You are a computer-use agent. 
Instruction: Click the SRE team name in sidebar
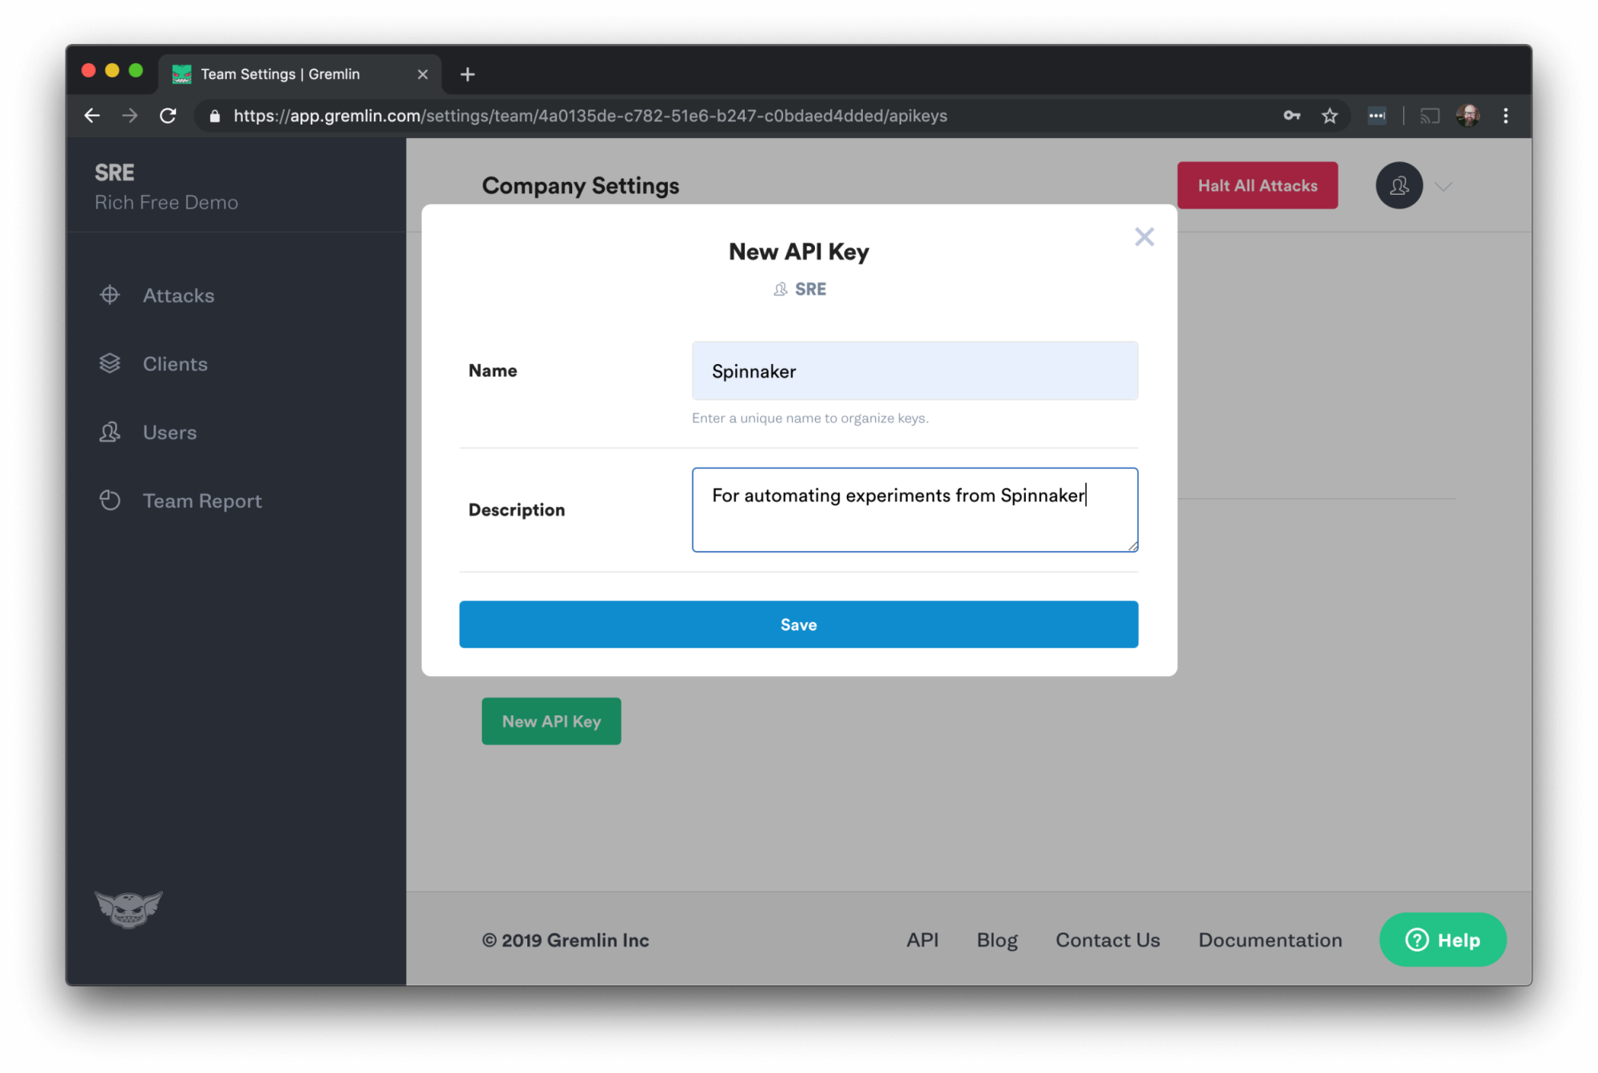point(114,172)
